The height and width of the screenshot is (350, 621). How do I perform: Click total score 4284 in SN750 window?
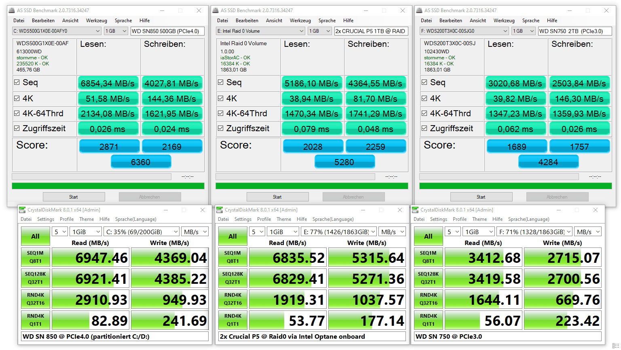pos(548,162)
